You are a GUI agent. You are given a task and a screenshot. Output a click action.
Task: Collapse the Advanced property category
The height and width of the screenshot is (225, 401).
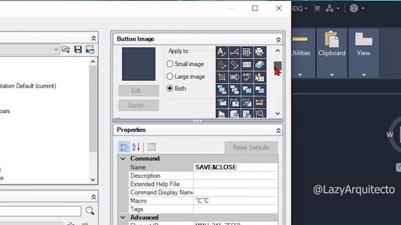pos(123,217)
